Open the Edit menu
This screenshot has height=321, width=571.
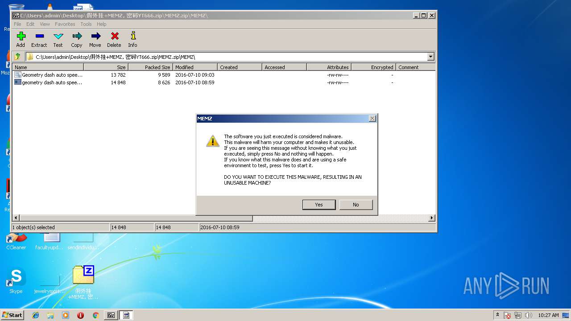(x=30, y=24)
